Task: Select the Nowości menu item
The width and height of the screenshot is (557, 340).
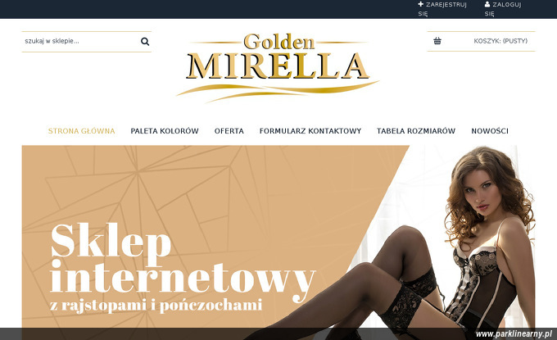Action: pyautogui.click(x=490, y=131)
